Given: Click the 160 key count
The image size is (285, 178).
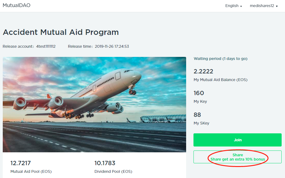Looking at the screenshot, I should pos(199,93).
